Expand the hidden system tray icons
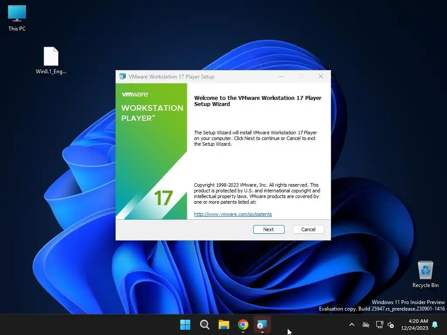 pos(352,325)
